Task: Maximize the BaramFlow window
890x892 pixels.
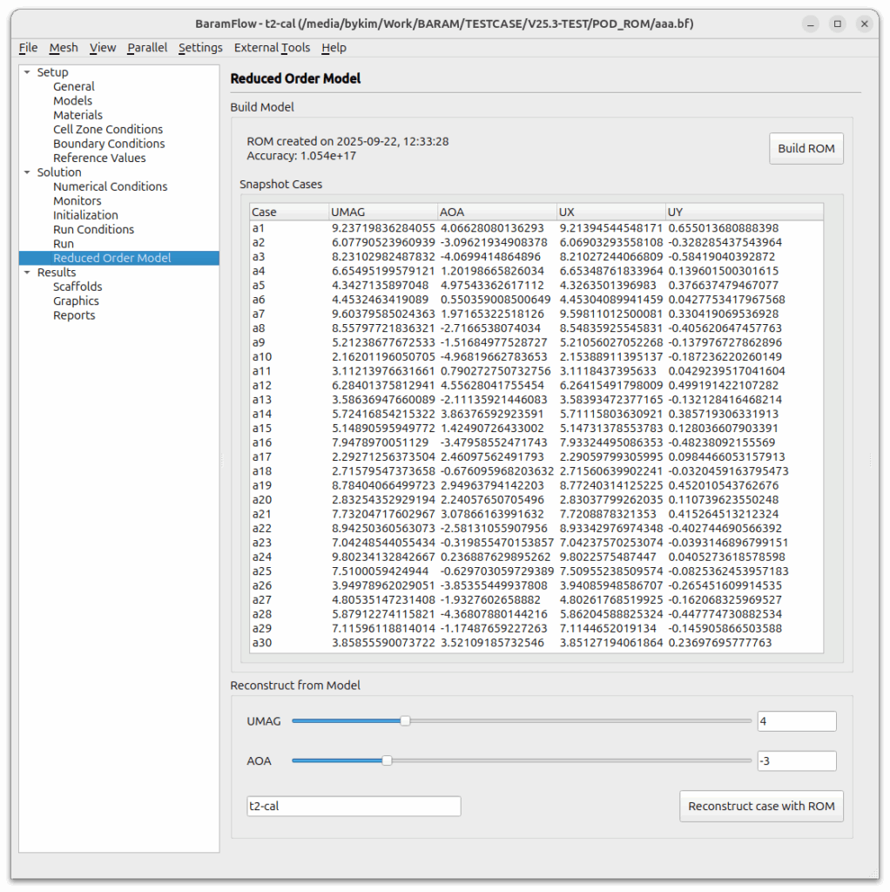Action: (x=837, y=24)
